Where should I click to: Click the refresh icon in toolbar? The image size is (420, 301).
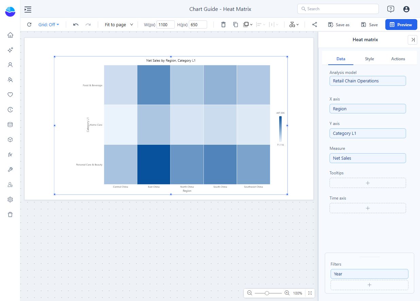[x=29, y=25]
